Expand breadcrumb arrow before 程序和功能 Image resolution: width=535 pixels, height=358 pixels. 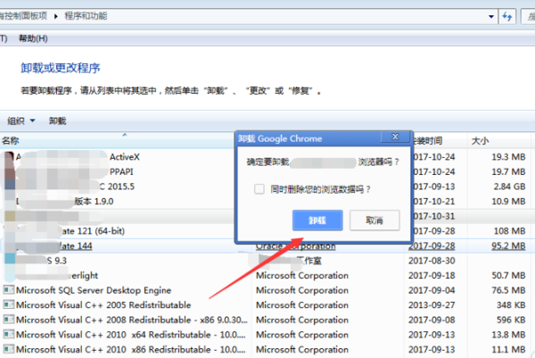click(56, 16)
